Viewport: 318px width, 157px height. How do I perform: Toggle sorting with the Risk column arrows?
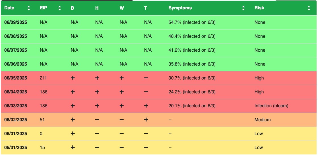[309, 8]
